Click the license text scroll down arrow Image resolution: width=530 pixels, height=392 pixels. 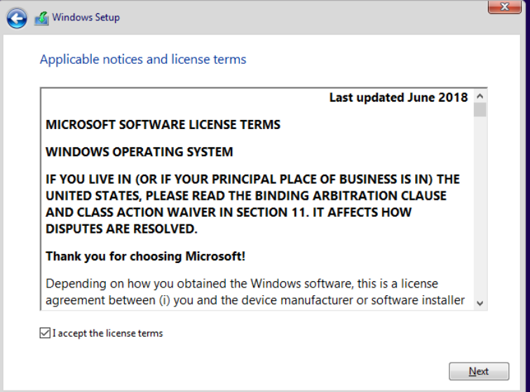pos(480,303)
